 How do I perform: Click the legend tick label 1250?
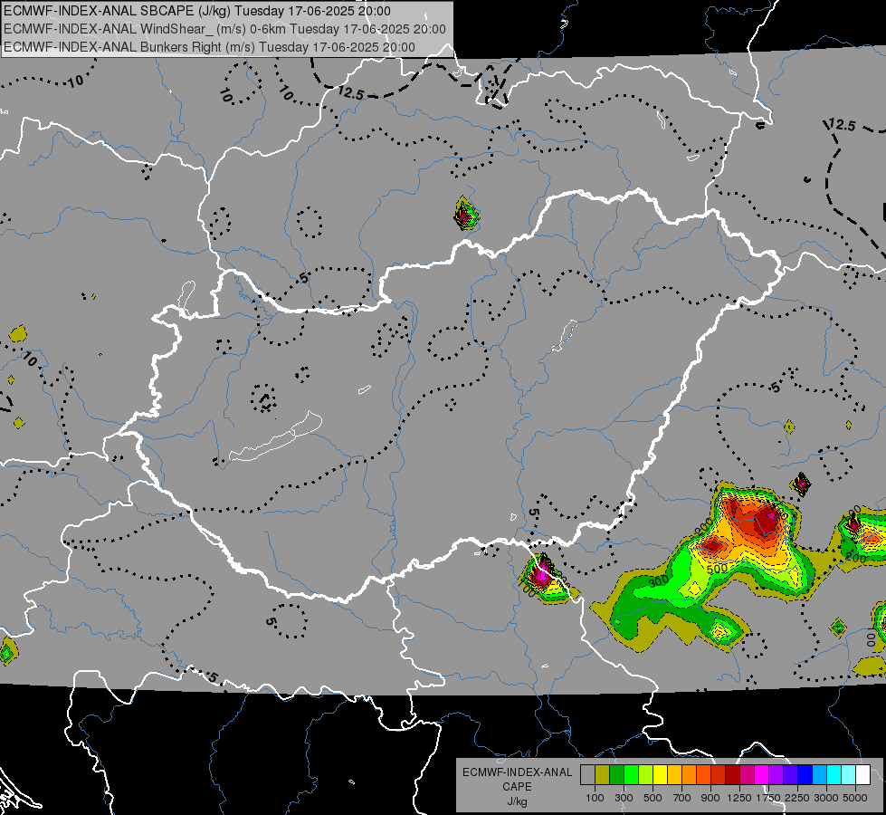tap(739, 798)
